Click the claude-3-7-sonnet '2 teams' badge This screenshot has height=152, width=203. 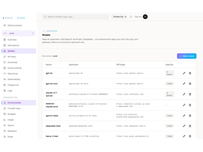(x=170, y=94)
